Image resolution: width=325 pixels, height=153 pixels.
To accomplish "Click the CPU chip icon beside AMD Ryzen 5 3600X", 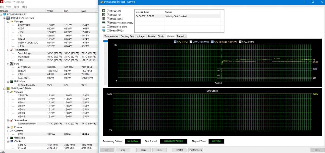I will [8, 88].
